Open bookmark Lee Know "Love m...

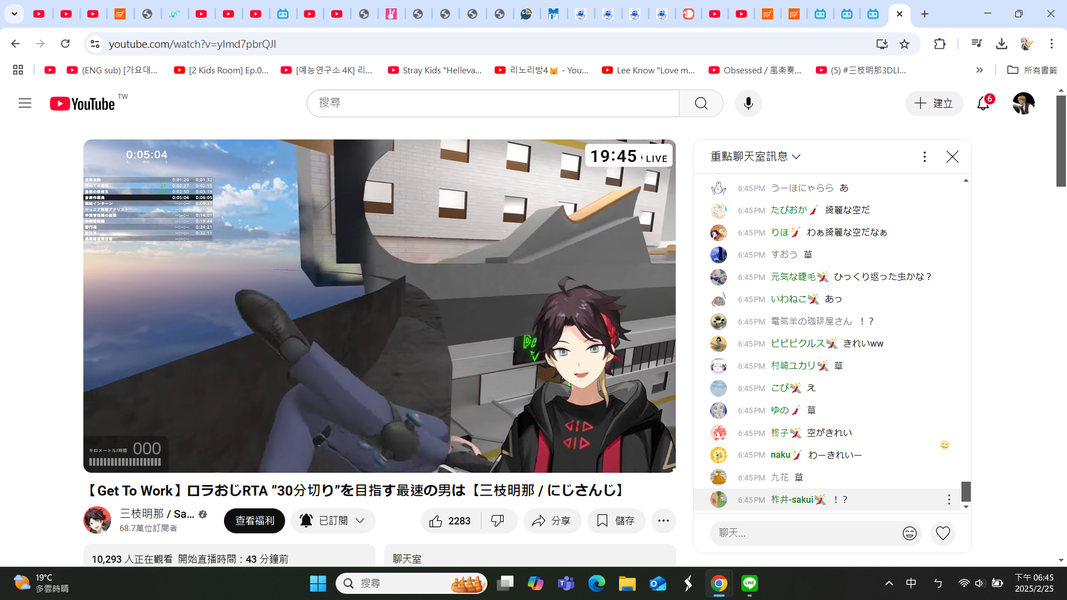[649, 70]
